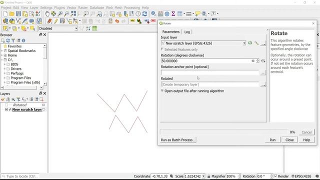Viewport: 320px width, 180px height.
Task: Click Run as Batch Process button
Action: (178, 140)
